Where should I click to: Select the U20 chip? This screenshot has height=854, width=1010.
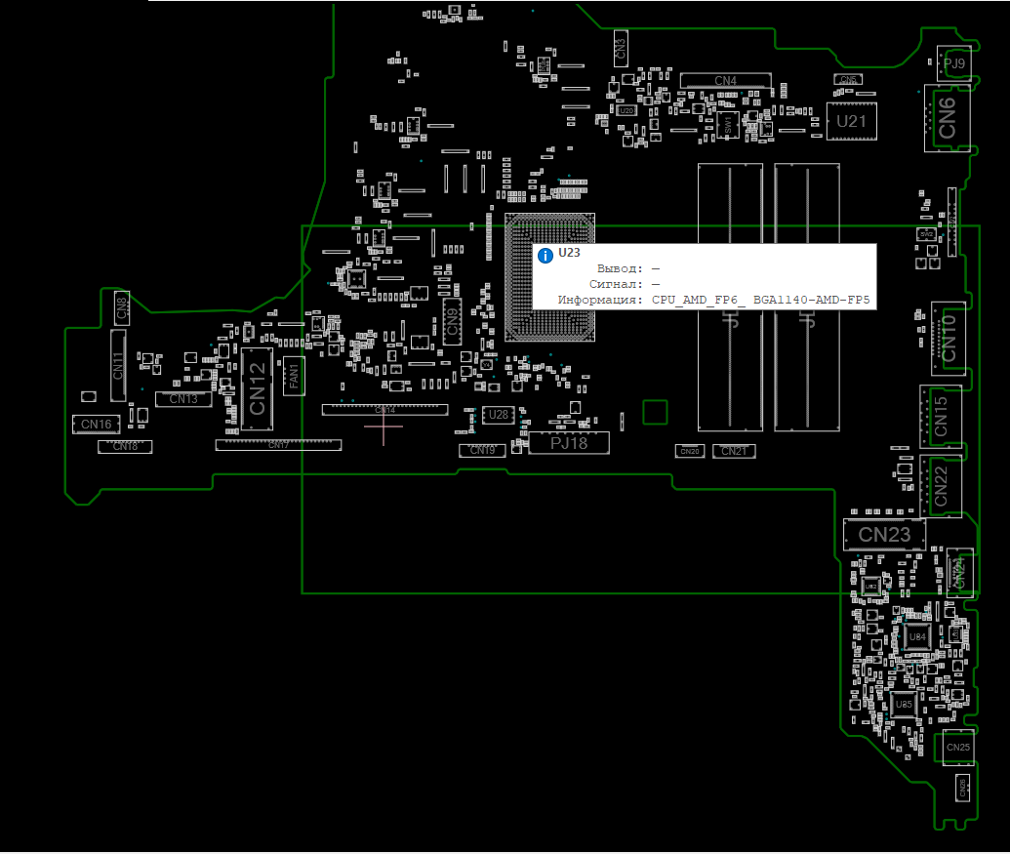626,110
